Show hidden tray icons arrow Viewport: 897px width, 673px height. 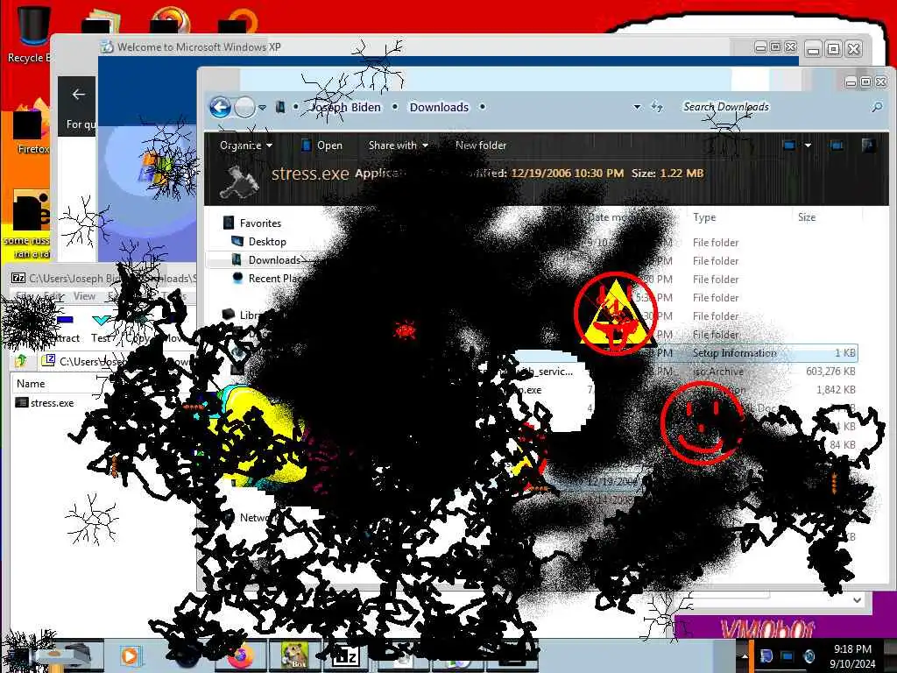click(745, 655)
